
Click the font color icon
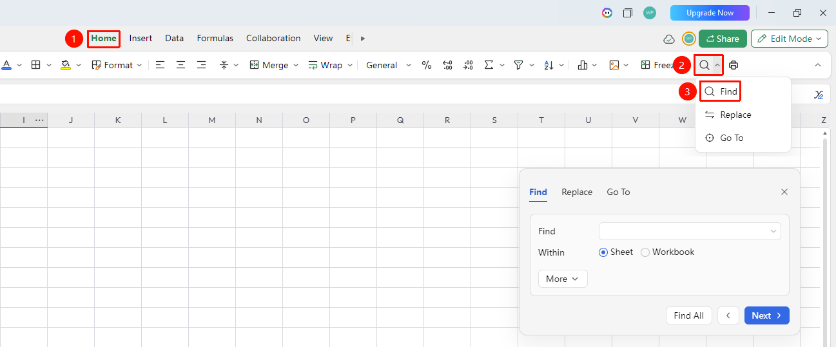pyautogui.click(x=6, y=65)
